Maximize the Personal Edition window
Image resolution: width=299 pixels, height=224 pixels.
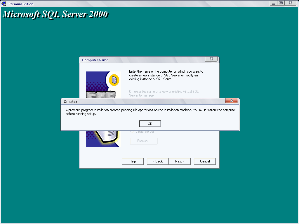click(281, 3)
